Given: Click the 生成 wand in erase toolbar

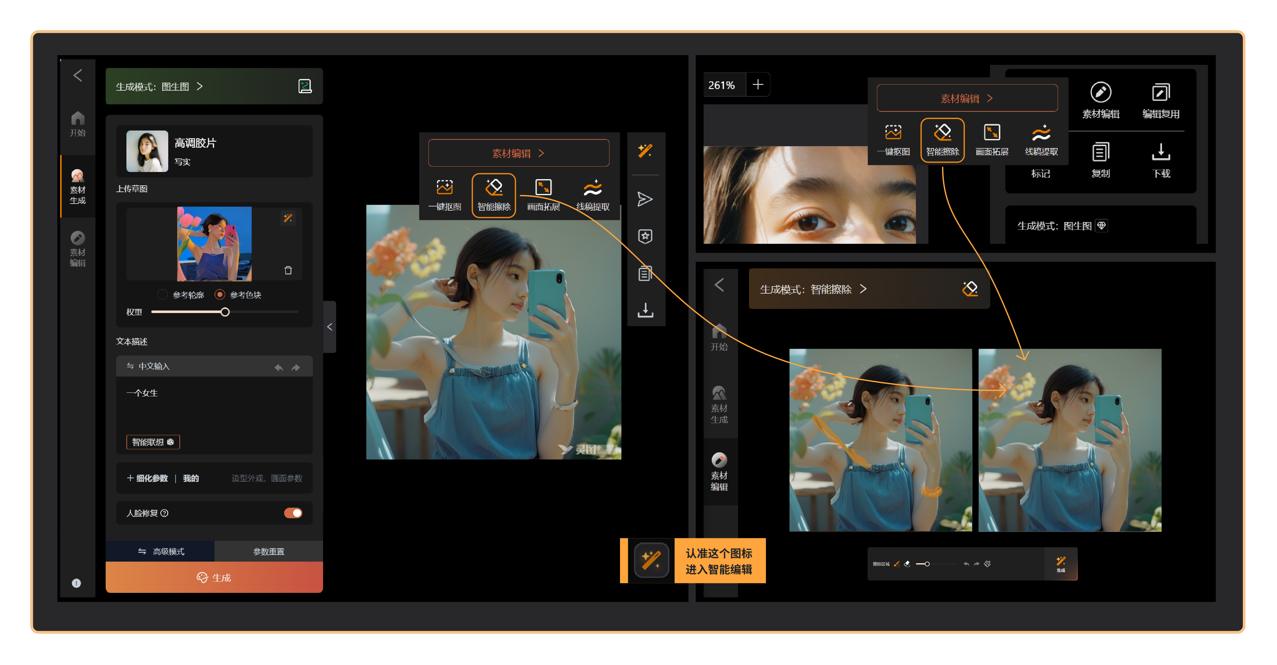Looking at the screenshot, I should 1060,564.
